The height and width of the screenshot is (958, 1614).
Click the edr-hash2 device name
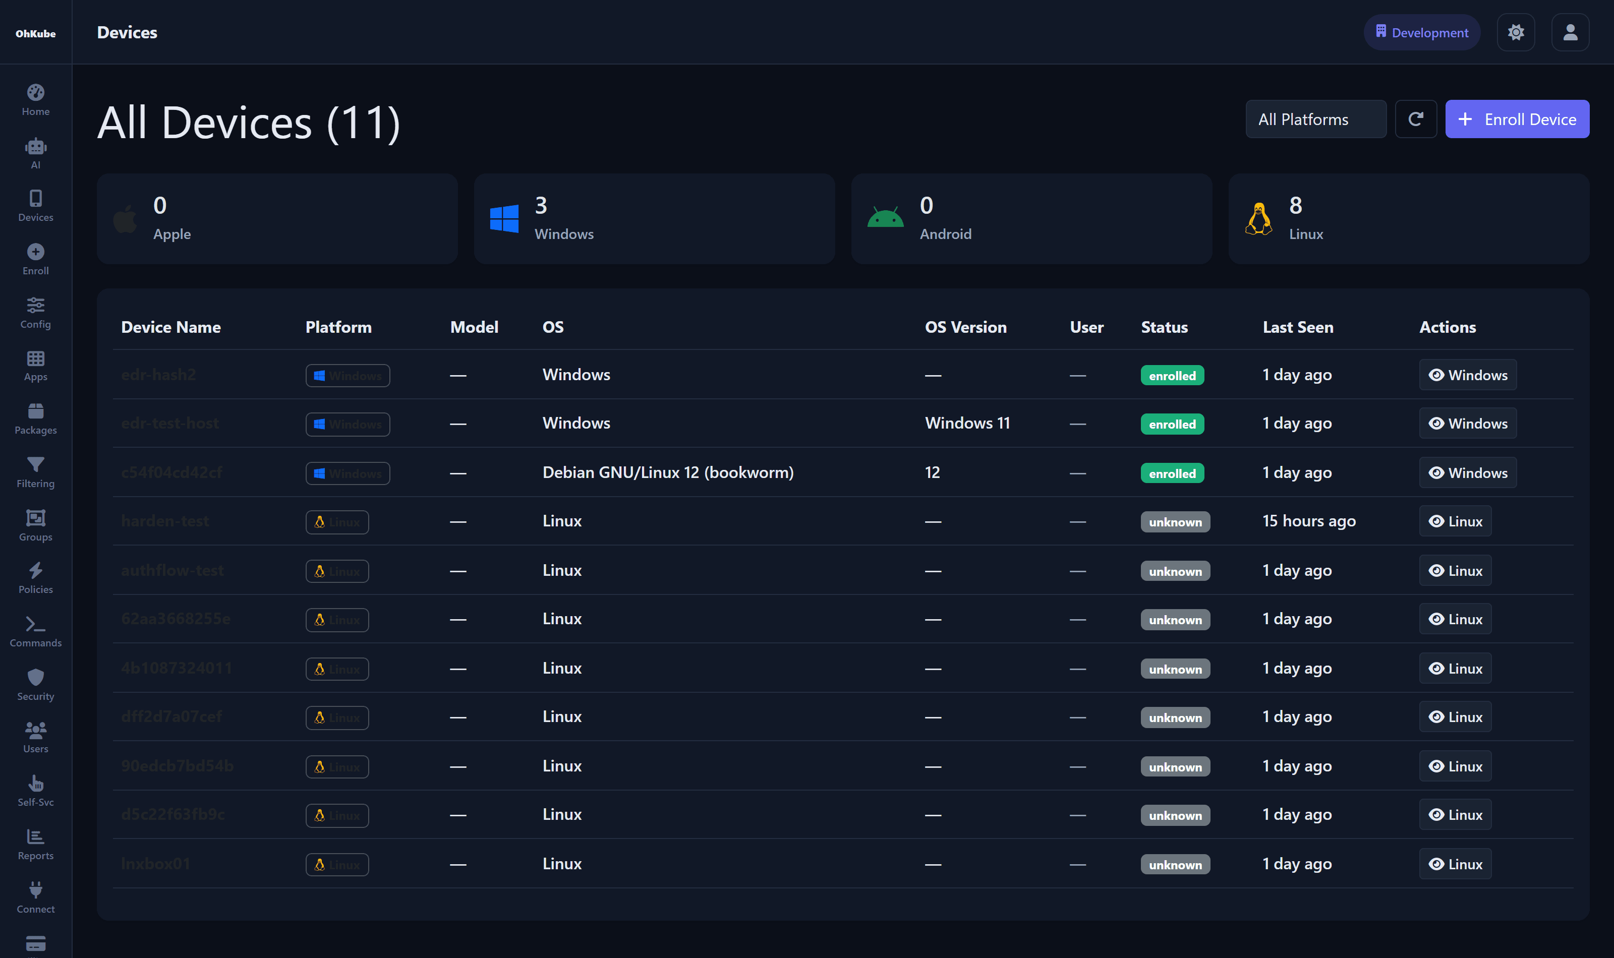[158, 375]
